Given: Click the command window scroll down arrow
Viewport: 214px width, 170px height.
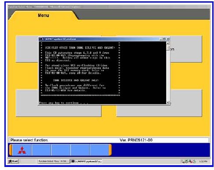Looking at the screenshot, I should [x=168, y=103].
